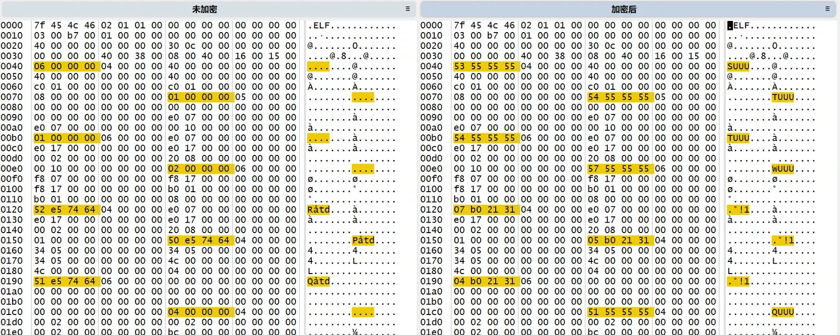The height and width of the screenshot is (335, 840).
Task: Click offset 0120 in the 未加密 pane
Action: click(x=12, y=210)
